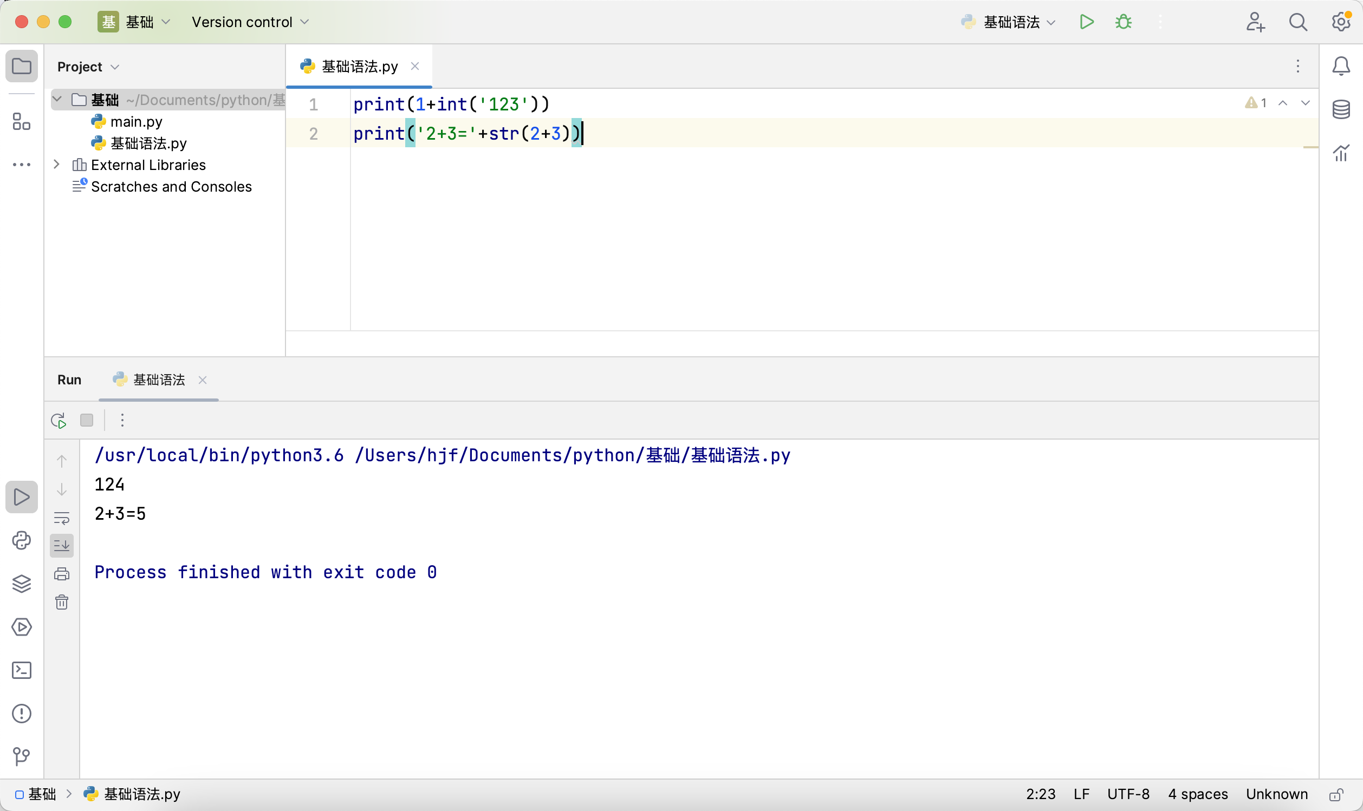Start debugging with the bug icon
The height and width of the screenshot is (811, 1363).
(1123, 22)
